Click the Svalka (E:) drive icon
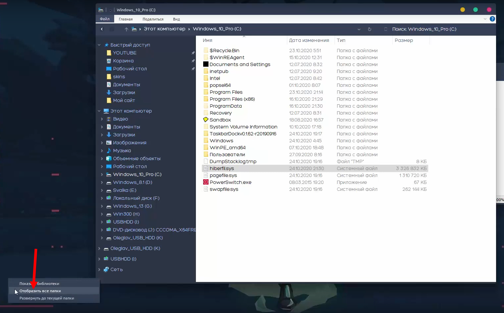The image size is (504, 313). click(109, 191)
